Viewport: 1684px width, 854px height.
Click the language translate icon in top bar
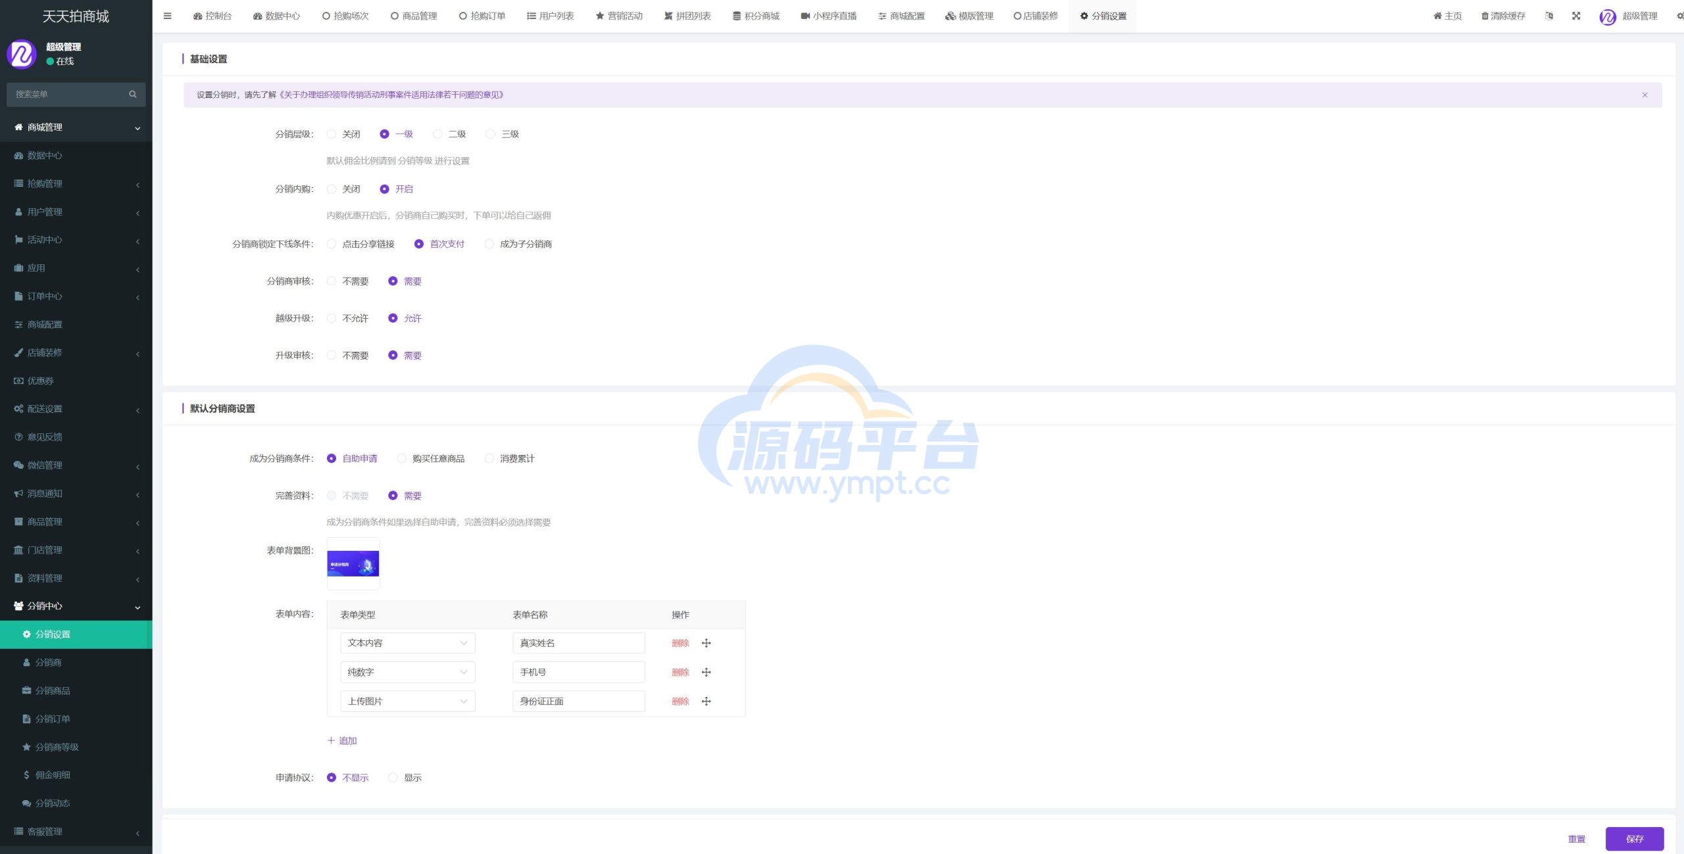[1549, 16]
